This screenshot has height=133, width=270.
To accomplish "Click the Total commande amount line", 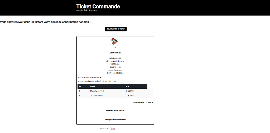I will [143, 102].
